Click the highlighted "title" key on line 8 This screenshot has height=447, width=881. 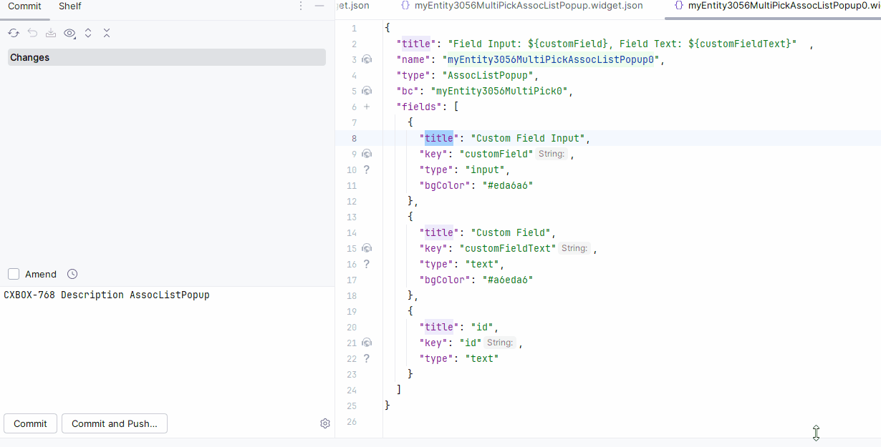(439, 138)
